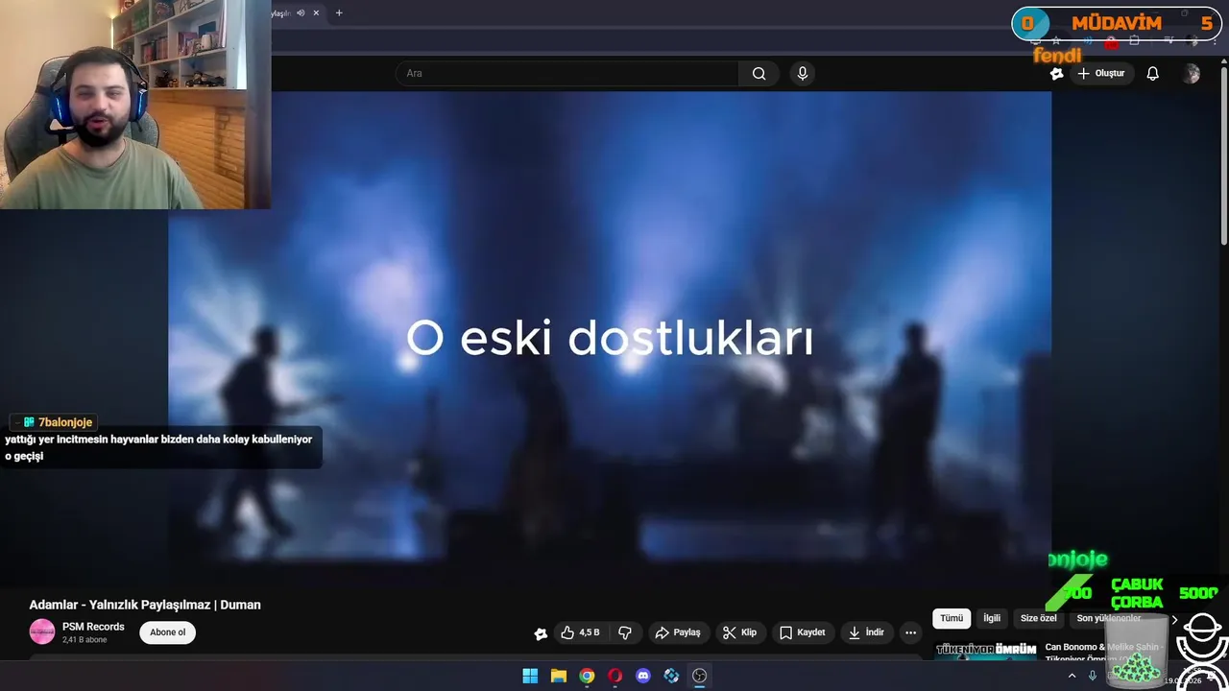
Task: Select the Tümü filter chip
Action: click(952, 619)
